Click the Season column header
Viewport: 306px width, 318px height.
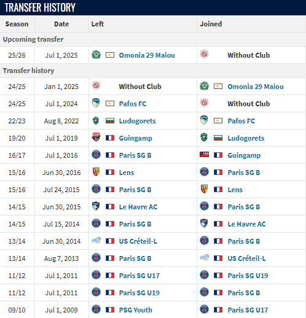[x=17, y=24]
